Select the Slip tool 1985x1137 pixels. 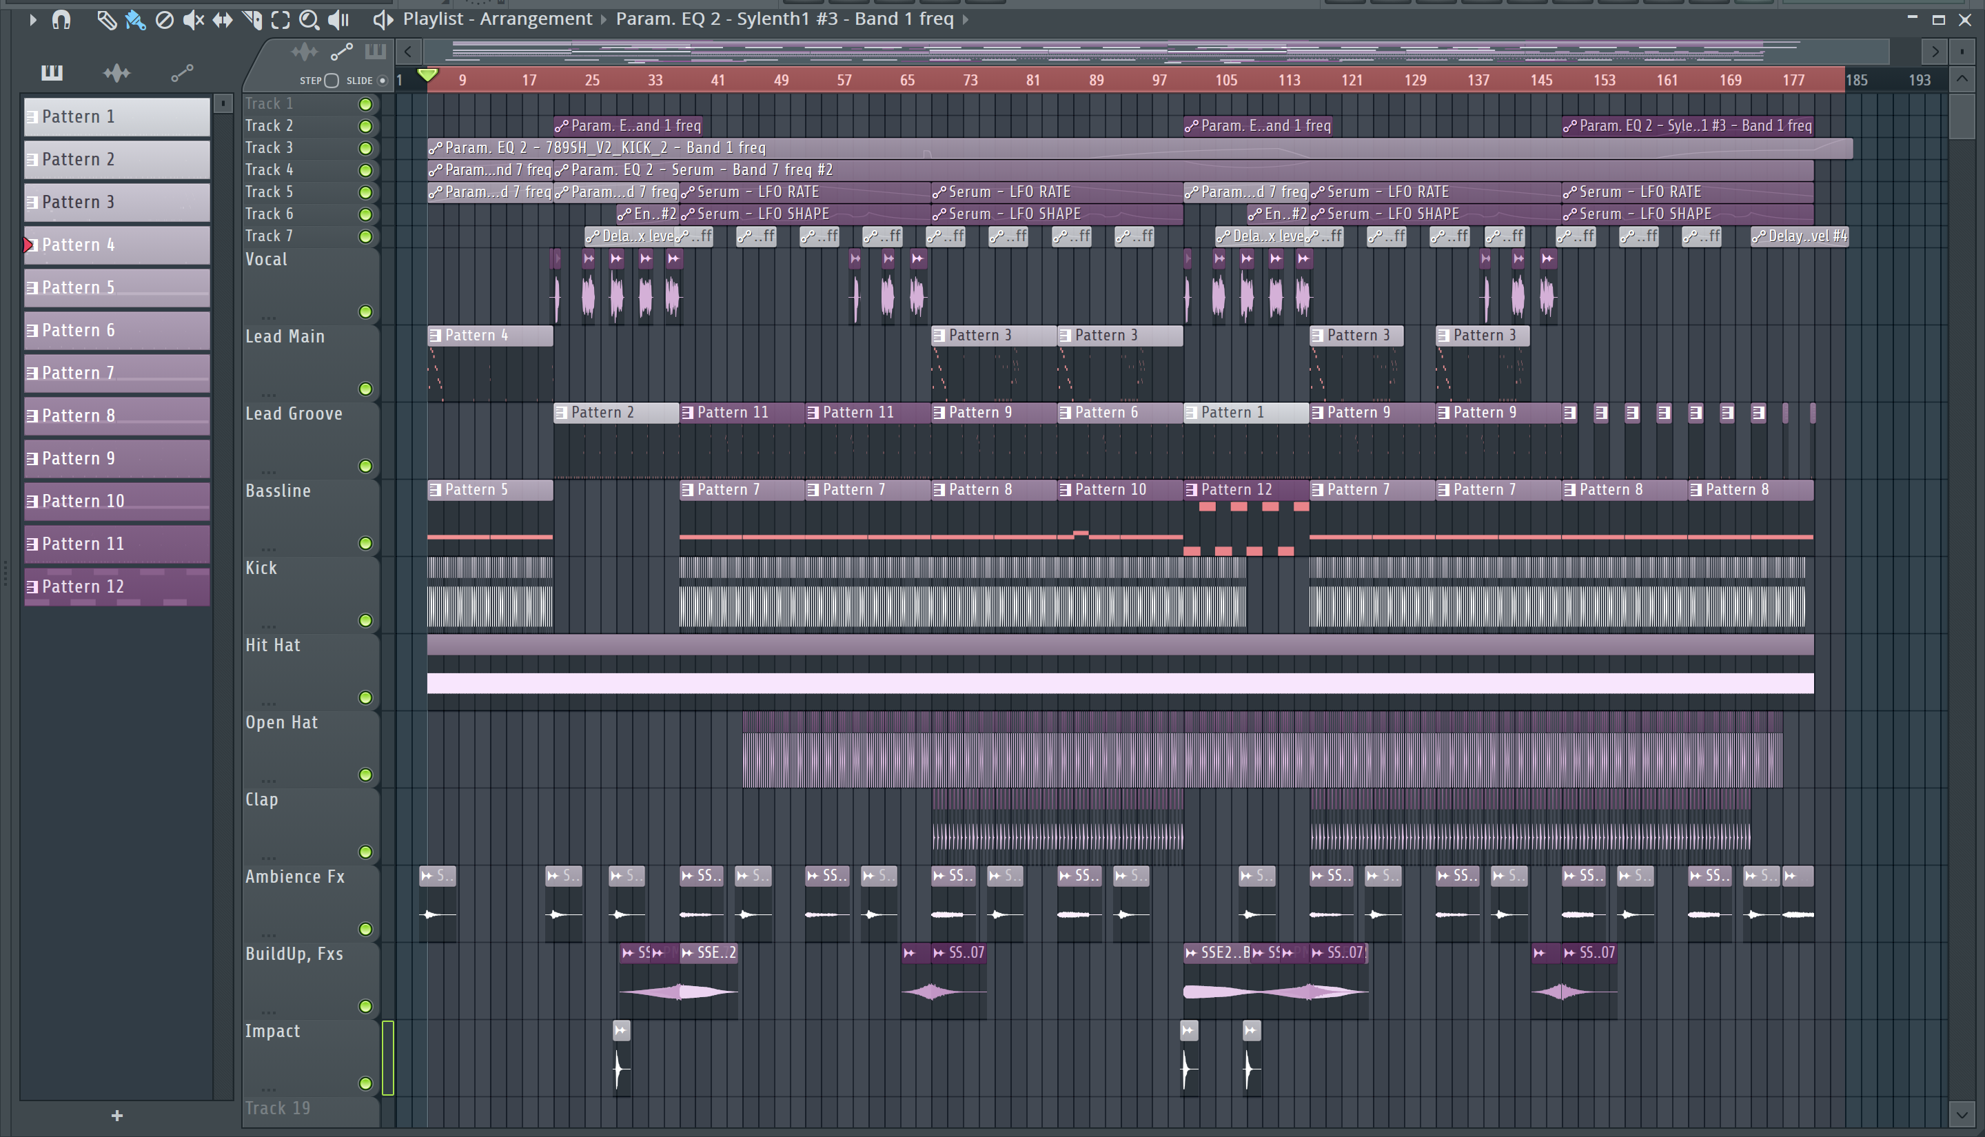(223, 19)
